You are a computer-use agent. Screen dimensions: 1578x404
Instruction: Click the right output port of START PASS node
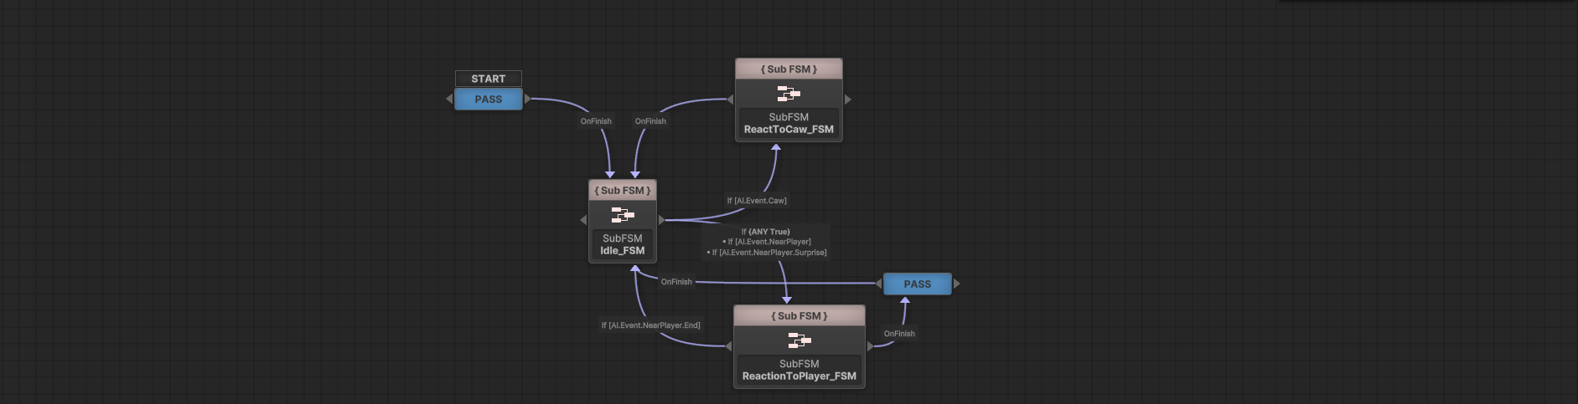point(527,99)
